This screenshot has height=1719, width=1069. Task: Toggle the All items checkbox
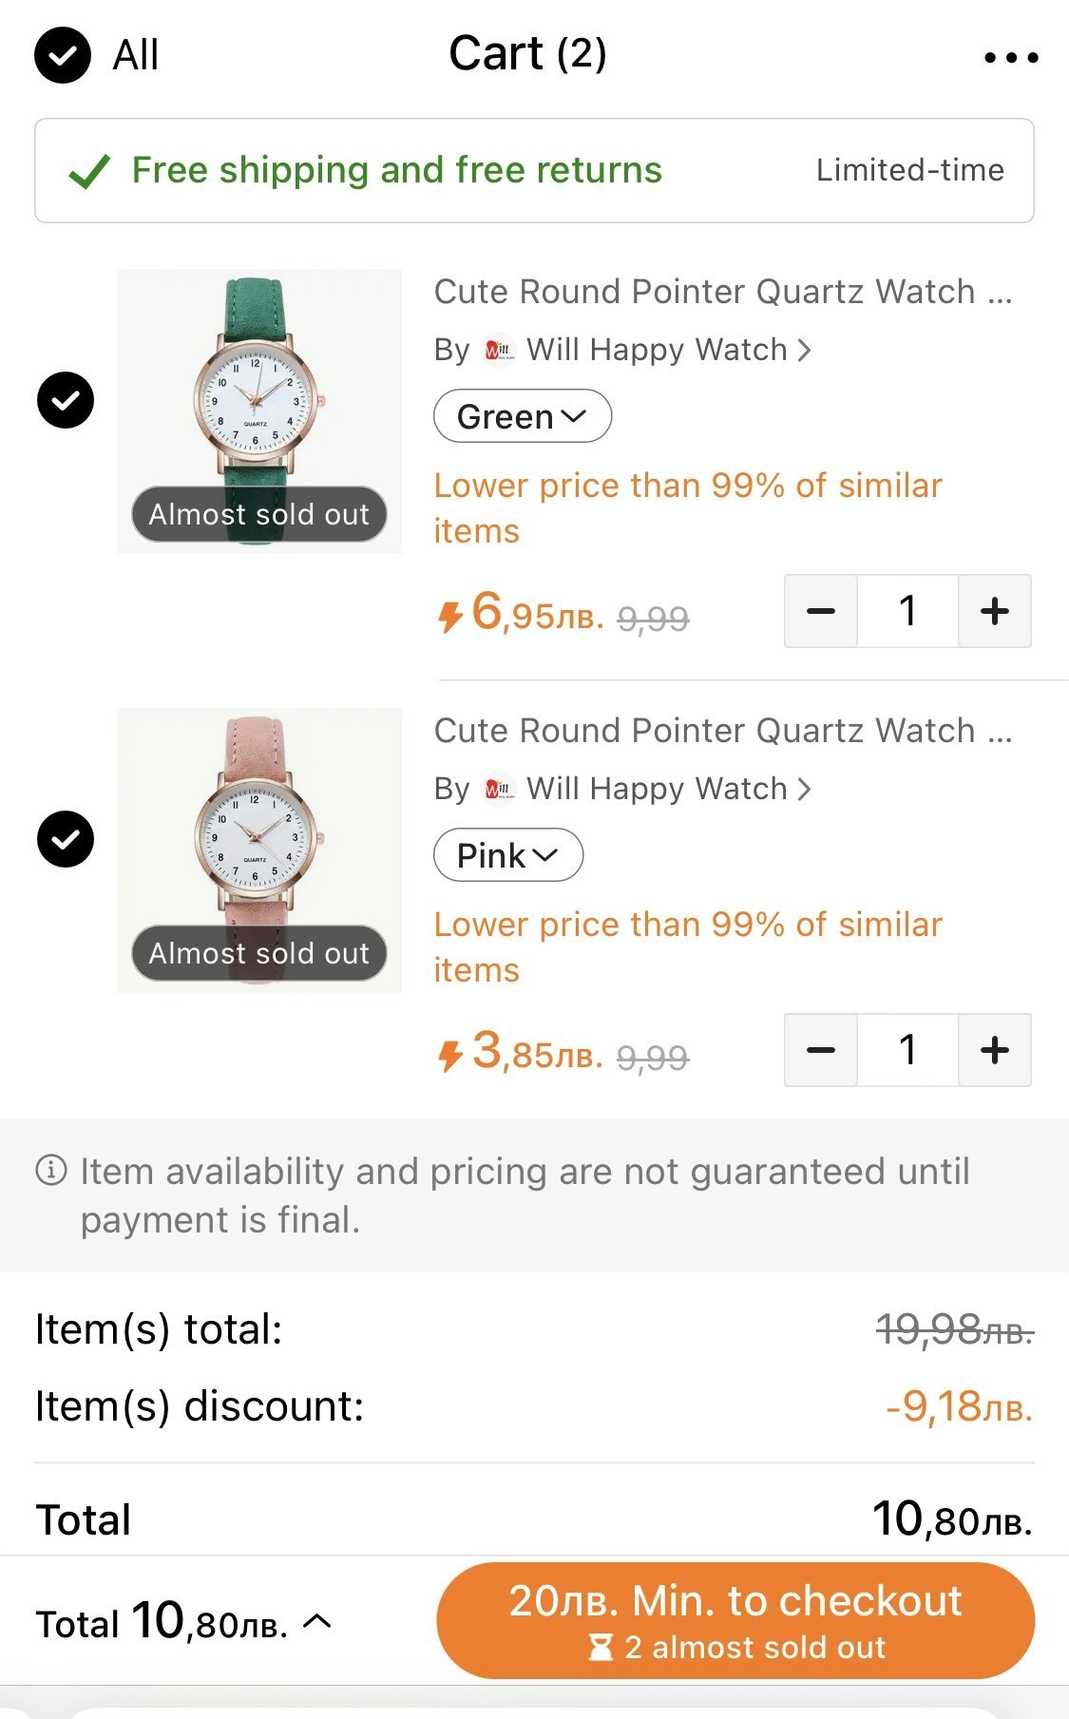(x=63, y=55)
